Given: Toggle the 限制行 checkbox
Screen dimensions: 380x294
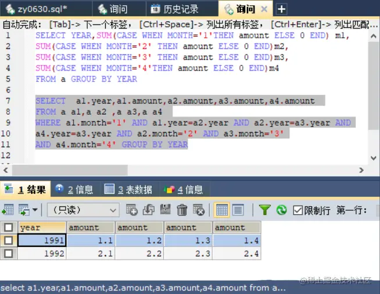Looking at the screenshot, I should (x=297, y=210).
